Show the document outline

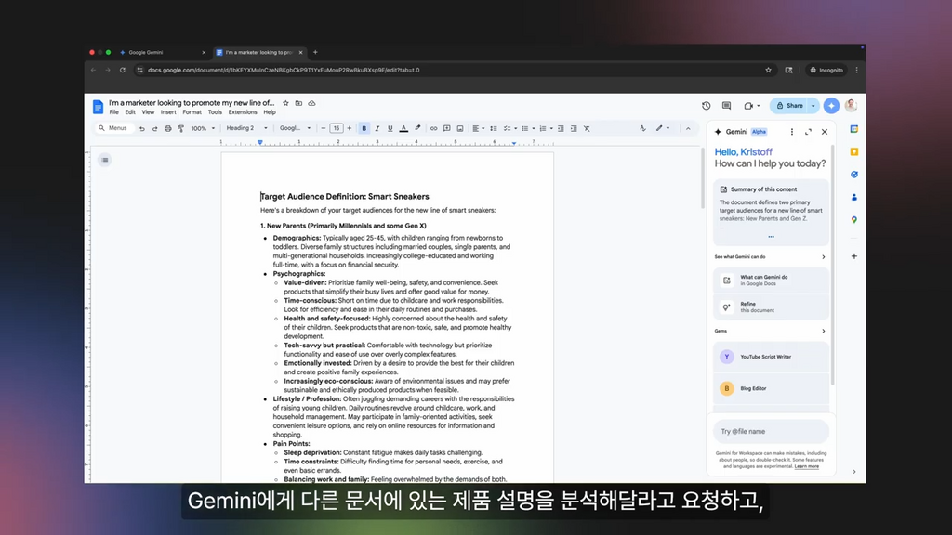pos(105,160)
